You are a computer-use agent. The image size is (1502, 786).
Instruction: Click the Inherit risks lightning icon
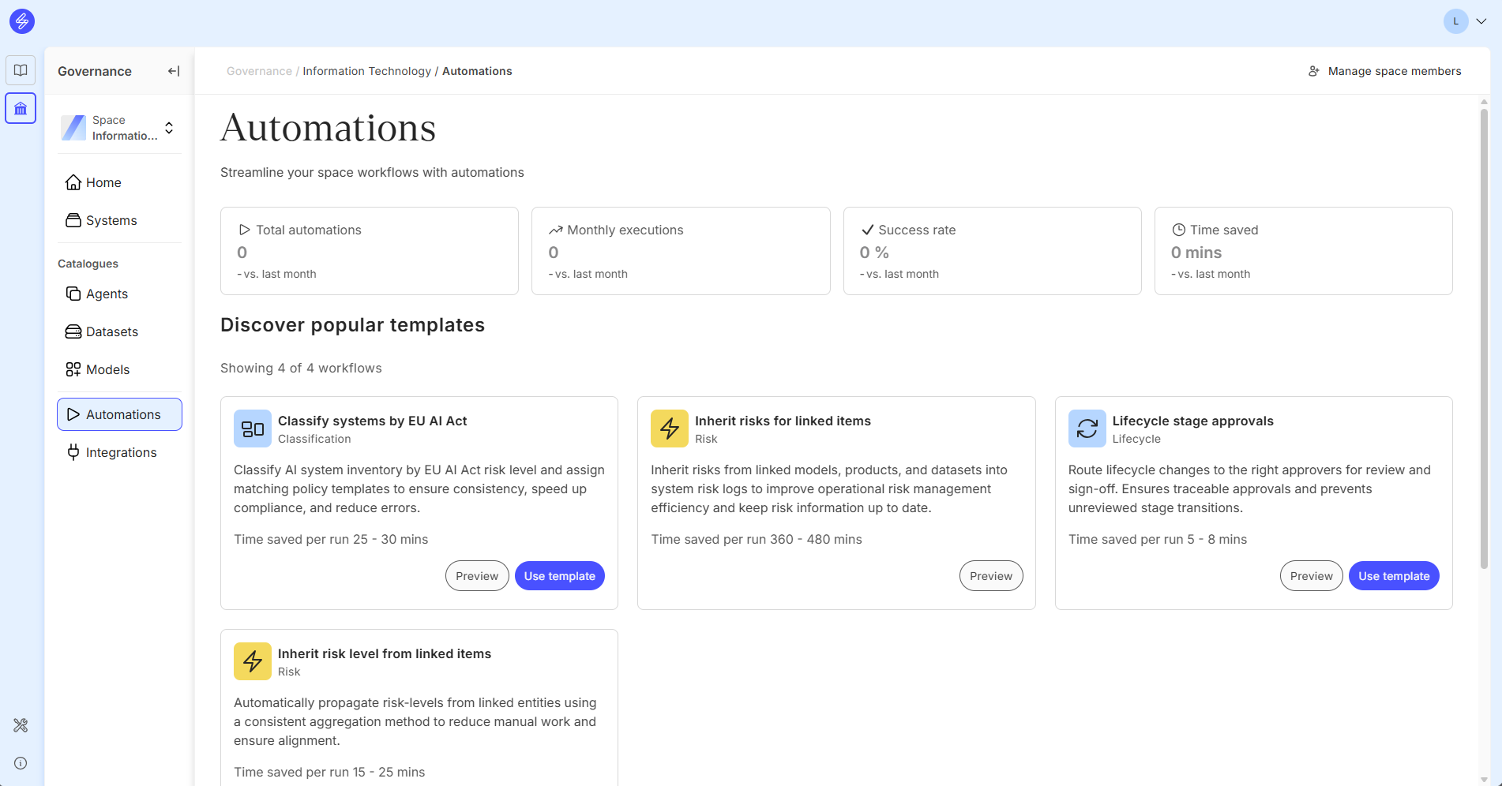tap(669, 429)
